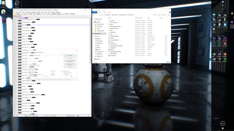Select the Custom Music folder row

click(137, 23)
